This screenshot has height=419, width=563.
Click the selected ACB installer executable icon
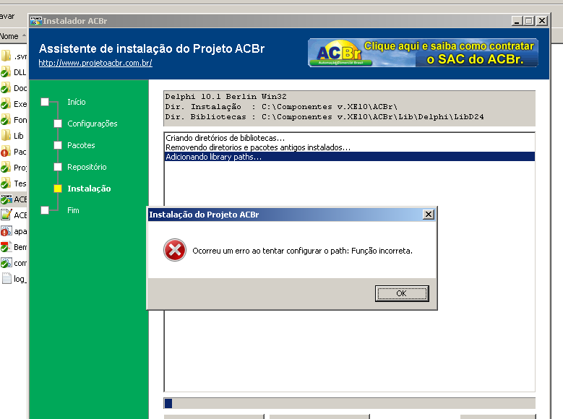click(6, 199)
